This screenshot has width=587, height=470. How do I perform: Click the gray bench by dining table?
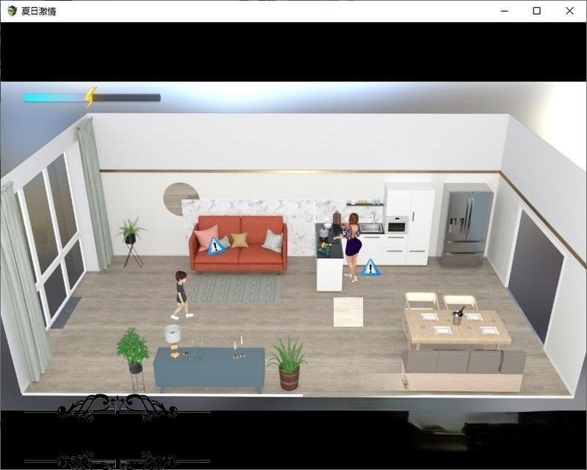464,370
